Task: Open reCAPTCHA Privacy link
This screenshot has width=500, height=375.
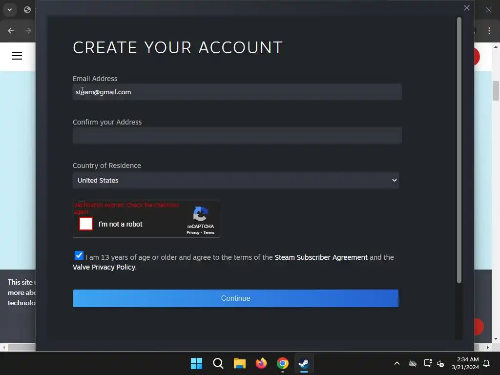Action: click(192, 233)
